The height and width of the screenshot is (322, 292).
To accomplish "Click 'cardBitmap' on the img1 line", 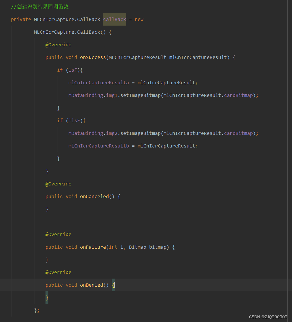I will 238,95.
